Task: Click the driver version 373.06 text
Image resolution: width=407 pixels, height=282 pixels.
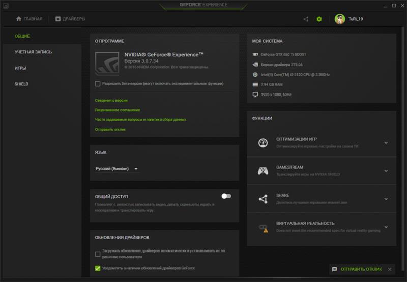Action: point(282,65)
